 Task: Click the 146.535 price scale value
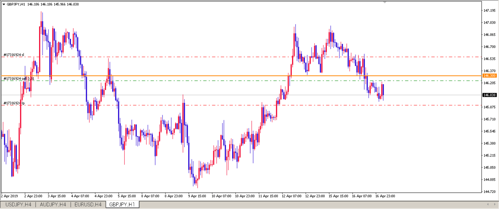(x=489, y=59)
